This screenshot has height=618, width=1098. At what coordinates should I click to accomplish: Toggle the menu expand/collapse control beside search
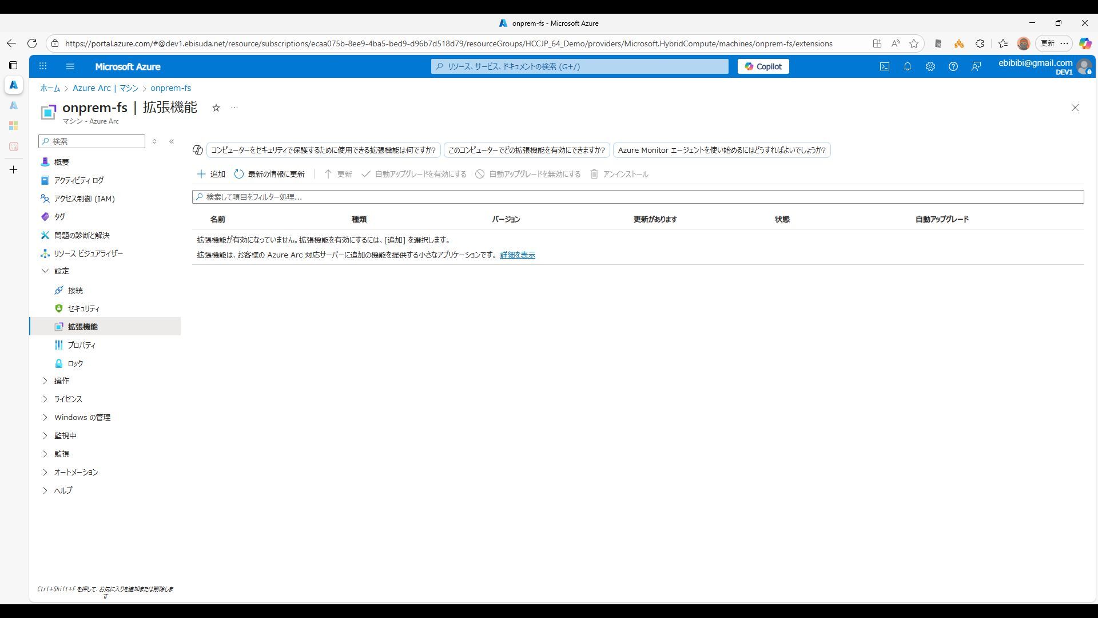(154, 141)
